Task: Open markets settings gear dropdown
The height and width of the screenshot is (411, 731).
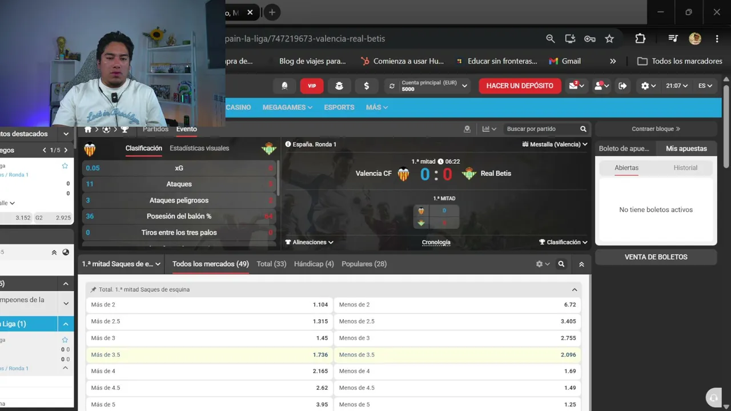Action: [543, 264]
